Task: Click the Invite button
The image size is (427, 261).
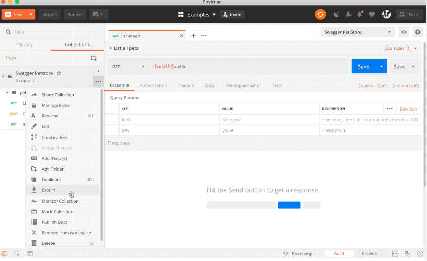Action: [232, 15]
